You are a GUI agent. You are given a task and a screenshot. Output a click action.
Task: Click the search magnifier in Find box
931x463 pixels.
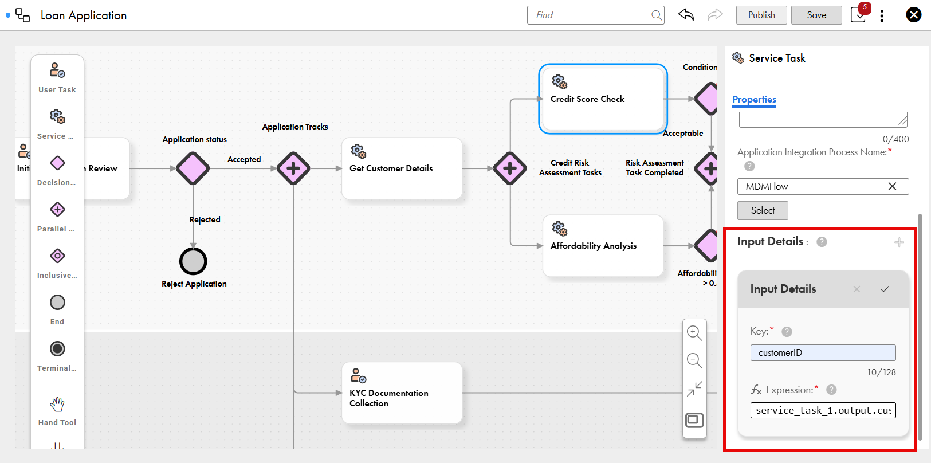tap(657, 15)
